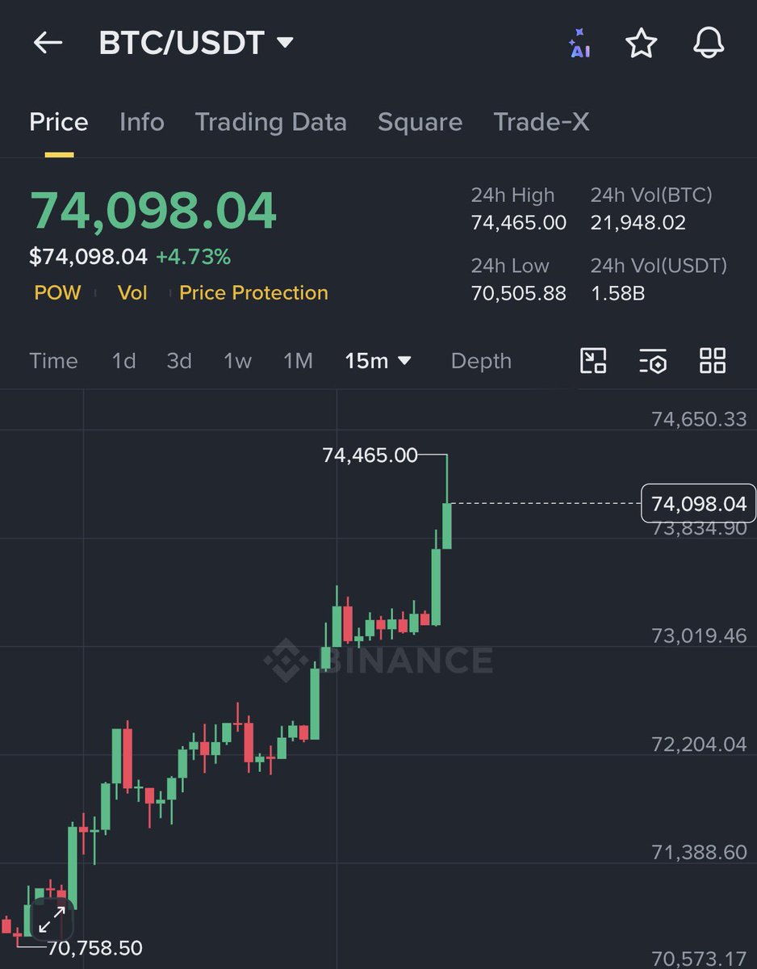The height and width of the screenshot is (969, 757).
Task: Open picture-in-picture chart icon
Action: (593, 361)
